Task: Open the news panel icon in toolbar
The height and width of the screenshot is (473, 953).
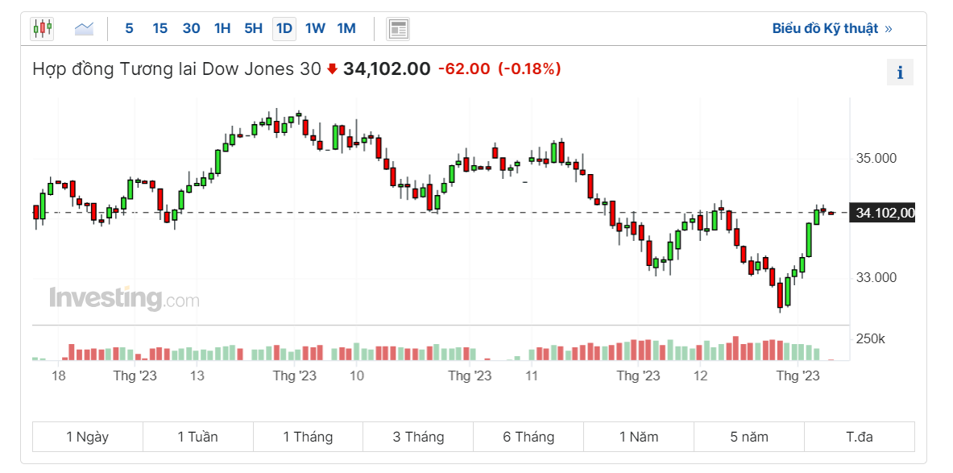Action: click(x=397, y=29)
